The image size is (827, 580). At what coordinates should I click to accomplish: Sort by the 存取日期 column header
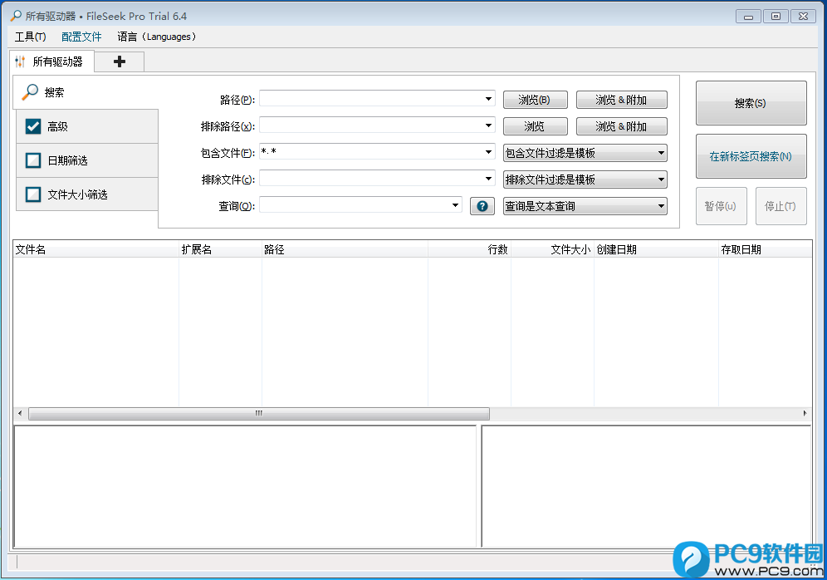[766, 249]
